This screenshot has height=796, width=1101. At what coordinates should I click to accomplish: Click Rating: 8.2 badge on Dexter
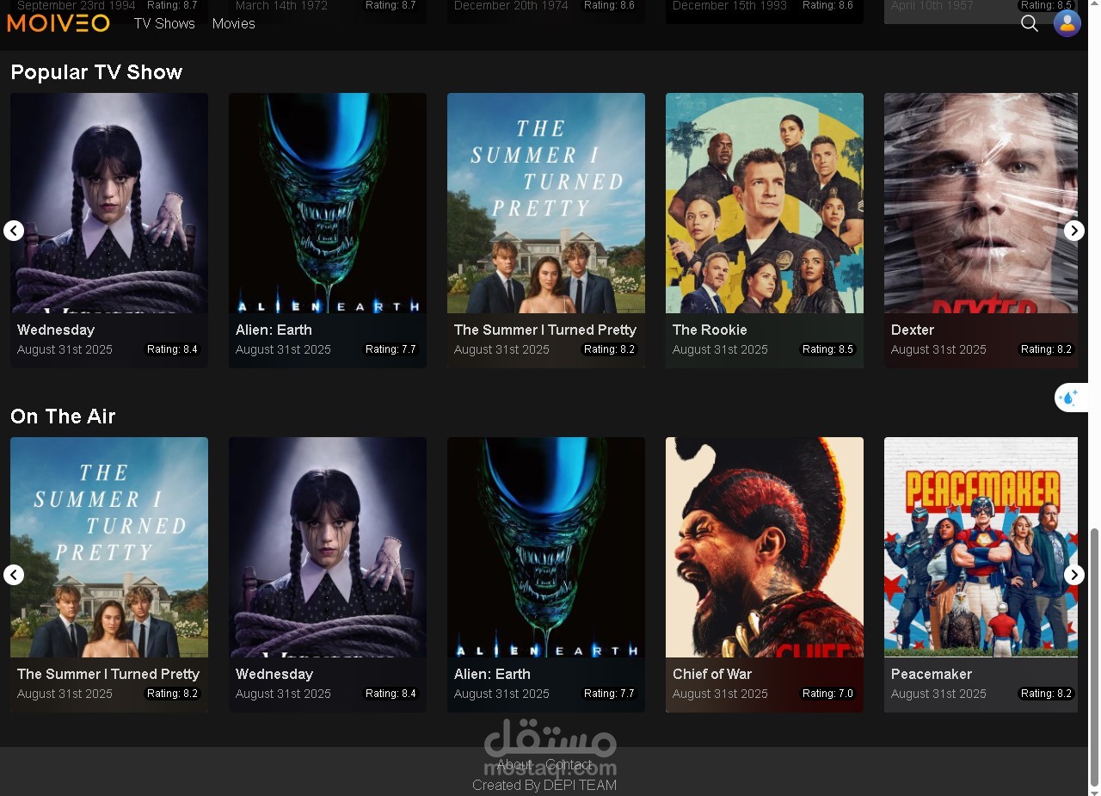(1046, 349)
